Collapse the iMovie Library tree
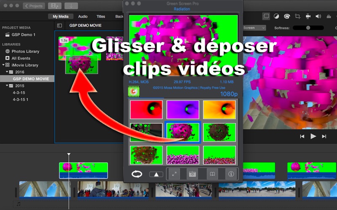The image size is (337, 210). click(3, 65)
